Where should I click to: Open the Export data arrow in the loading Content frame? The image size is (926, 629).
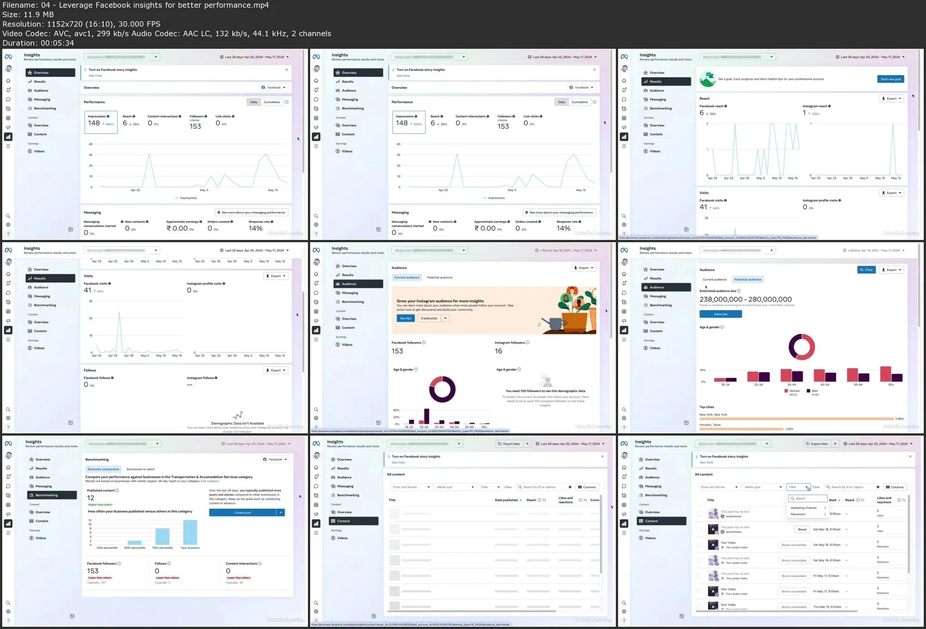tap(527, 444)
